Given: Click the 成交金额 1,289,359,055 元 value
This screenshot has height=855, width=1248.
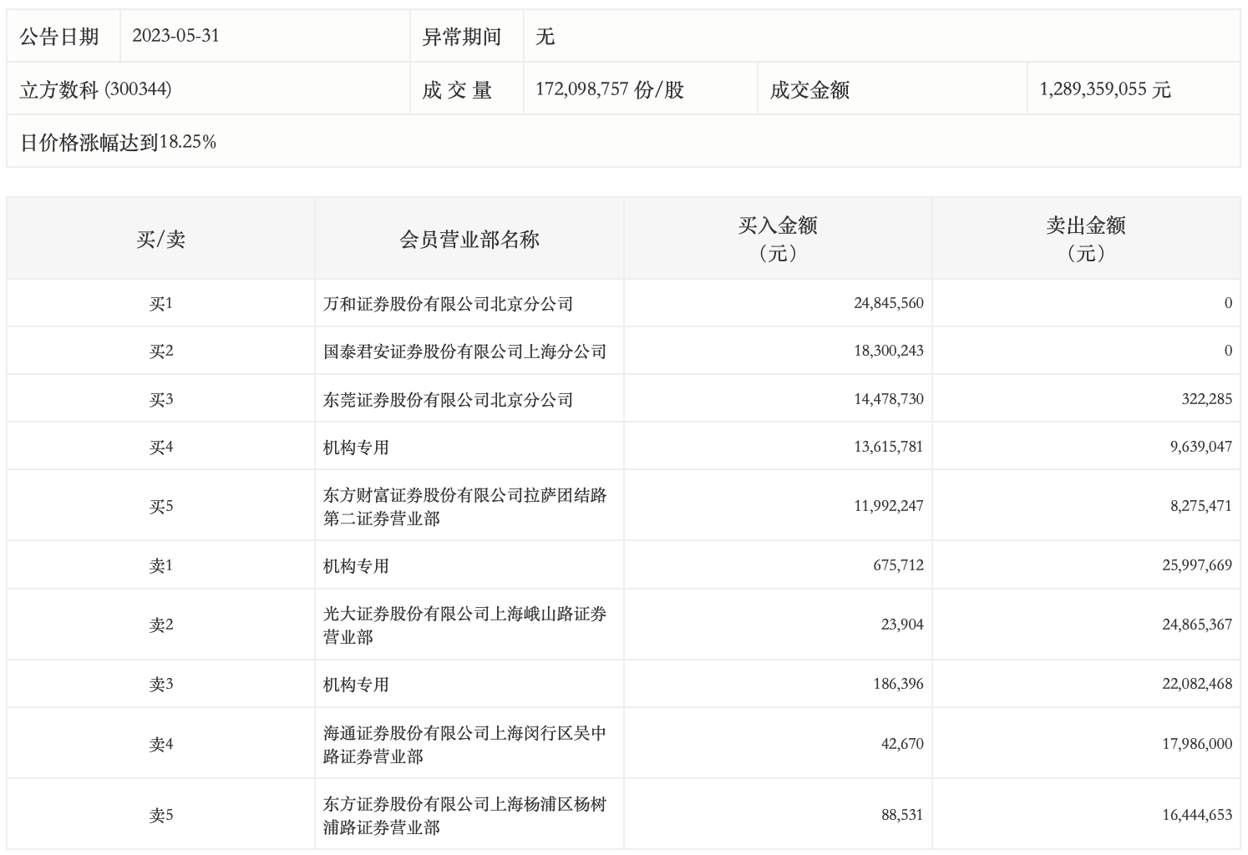Looking at the screenshot, I should pos(1104,89).
